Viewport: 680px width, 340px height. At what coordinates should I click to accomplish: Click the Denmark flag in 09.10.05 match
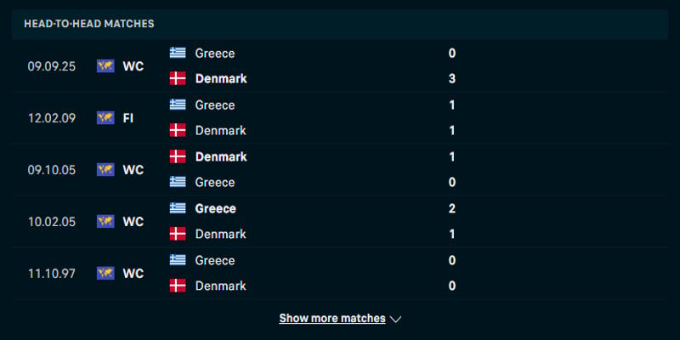178,156
